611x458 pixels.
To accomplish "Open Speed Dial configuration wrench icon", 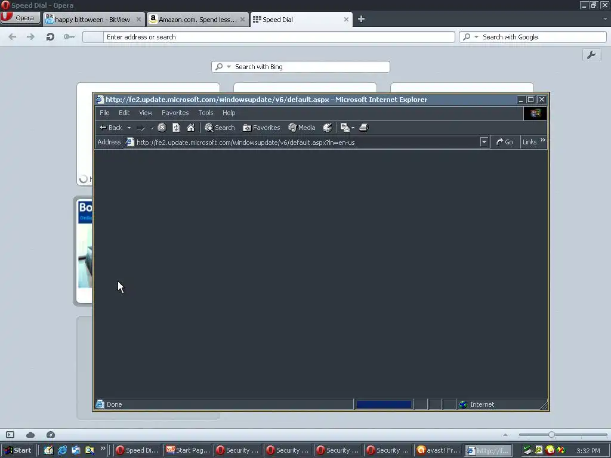I will click(591, 55).
